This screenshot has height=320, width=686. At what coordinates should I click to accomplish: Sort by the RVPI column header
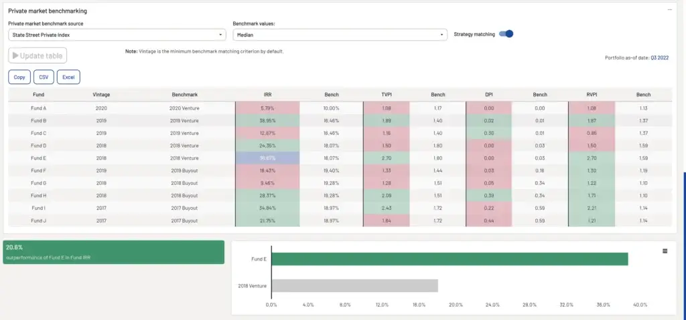click(x=592, y=94)
